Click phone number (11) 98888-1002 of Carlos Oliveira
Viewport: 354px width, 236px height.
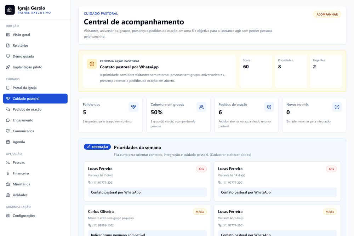[103, 225]
